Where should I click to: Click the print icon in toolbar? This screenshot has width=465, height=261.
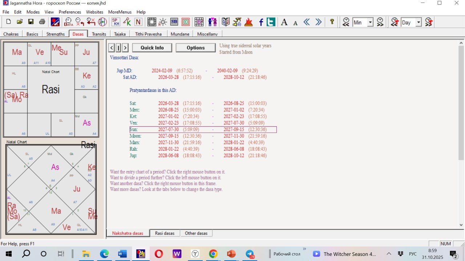(x=42, y=22)
